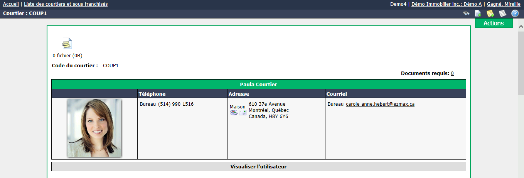The height and width of the screenshot is (178, 524).
Task: Go to Accueil in the top navigation
Action: [11, 4]
